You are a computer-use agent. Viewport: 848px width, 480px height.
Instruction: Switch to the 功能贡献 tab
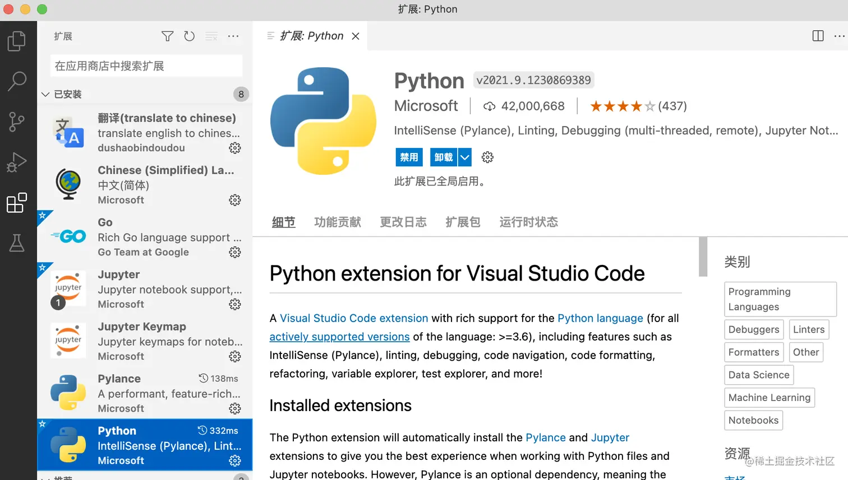pyautogui.click(x=338, y=222)
